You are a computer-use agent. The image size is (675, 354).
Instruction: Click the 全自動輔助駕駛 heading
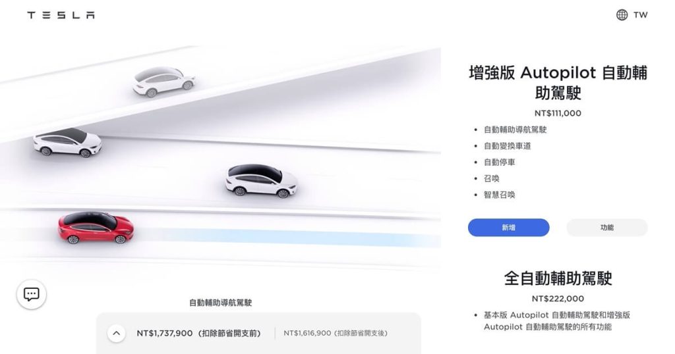coord(558,278)
